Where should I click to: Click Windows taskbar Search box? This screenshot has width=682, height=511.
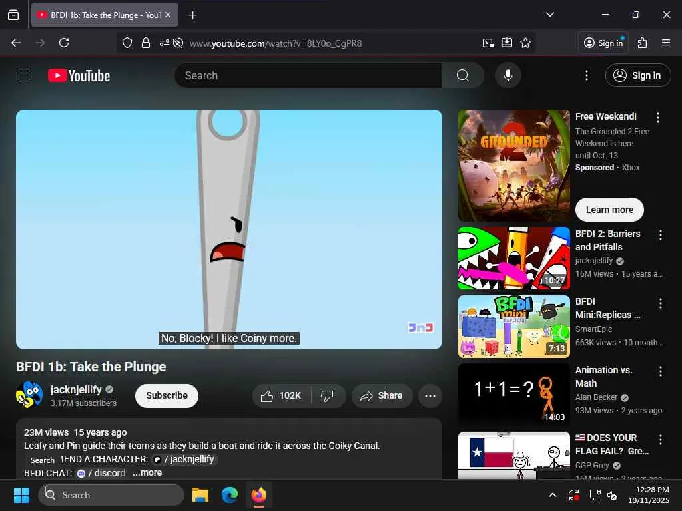pos(111,495)
